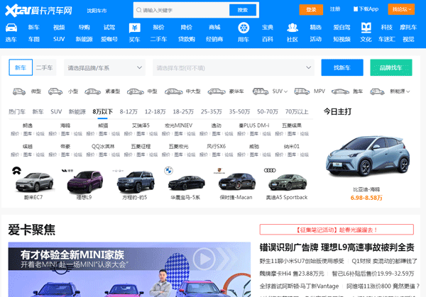Screen dimensions: 426x297
Task: Click the phone icon beside 下载App
Action: pos(356,9)
